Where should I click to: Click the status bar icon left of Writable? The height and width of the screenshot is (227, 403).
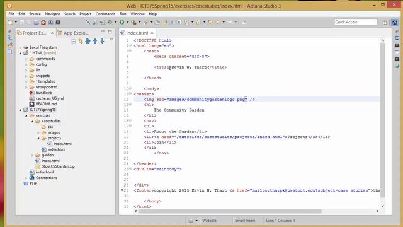click(191, 221)
